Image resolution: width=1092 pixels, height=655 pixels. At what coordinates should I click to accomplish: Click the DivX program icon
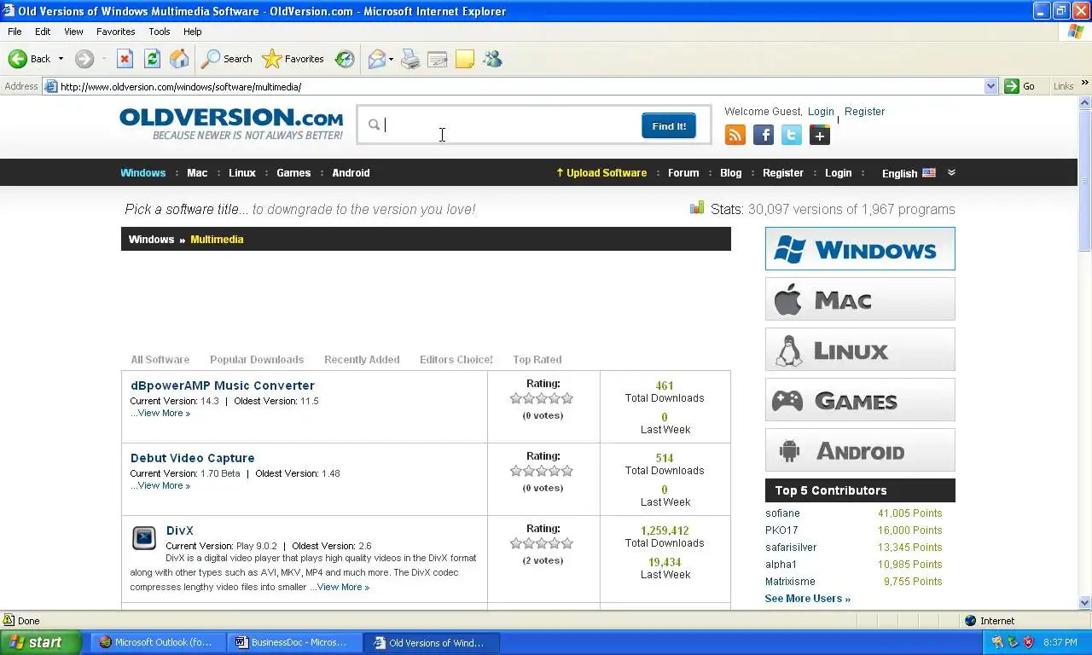pos(144,537)
